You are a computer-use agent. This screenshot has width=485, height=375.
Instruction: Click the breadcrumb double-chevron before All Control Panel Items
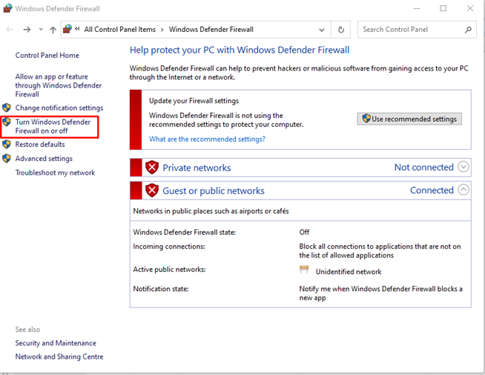(x=77, y=29)
